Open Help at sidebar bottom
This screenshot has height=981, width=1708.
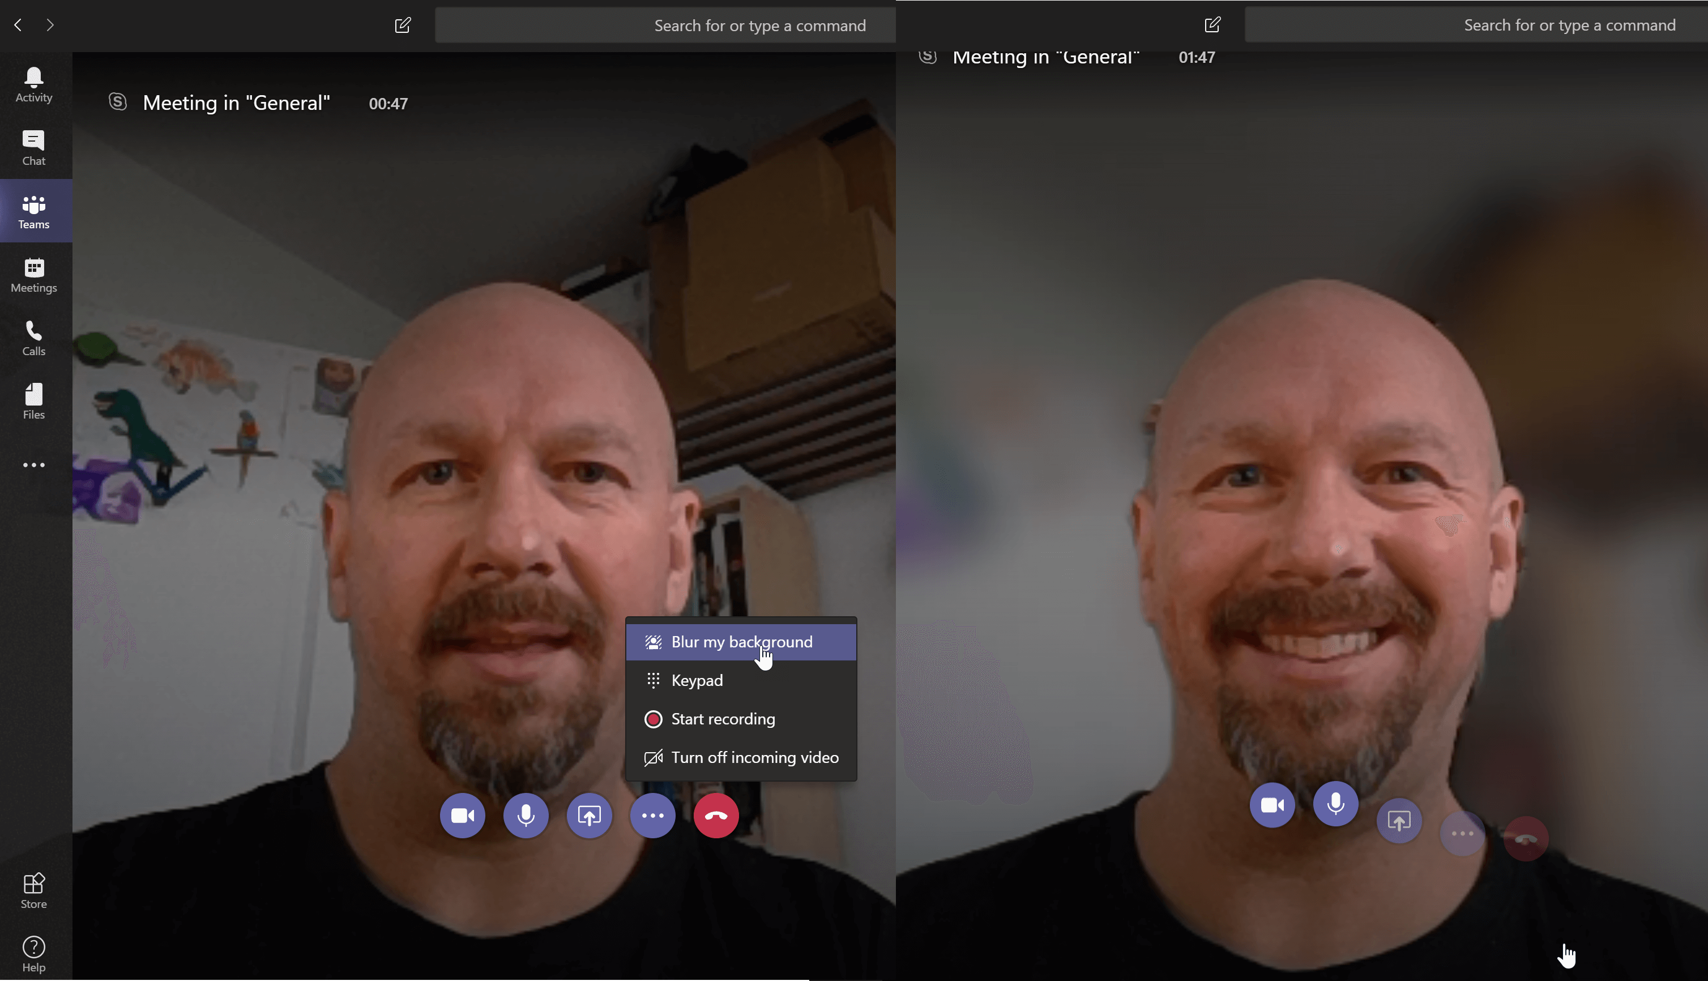[33, 954]
